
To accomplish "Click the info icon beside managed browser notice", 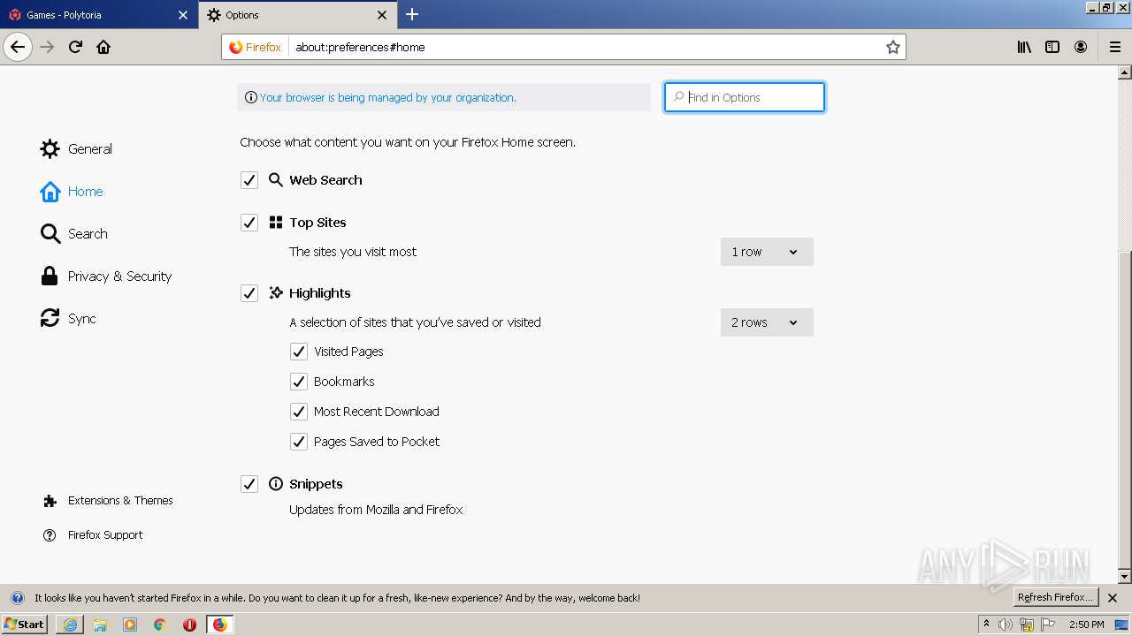I will click(x=251, y=97).
